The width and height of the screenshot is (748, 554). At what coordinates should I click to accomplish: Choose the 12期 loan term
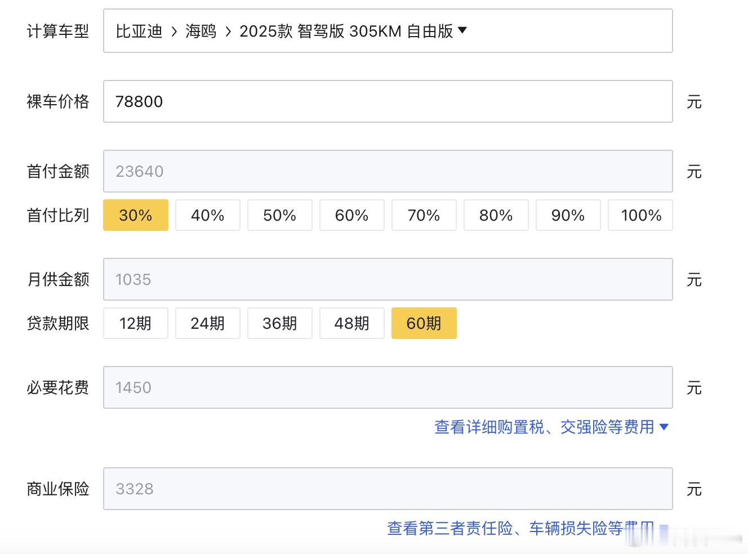[x=136, y=323]
